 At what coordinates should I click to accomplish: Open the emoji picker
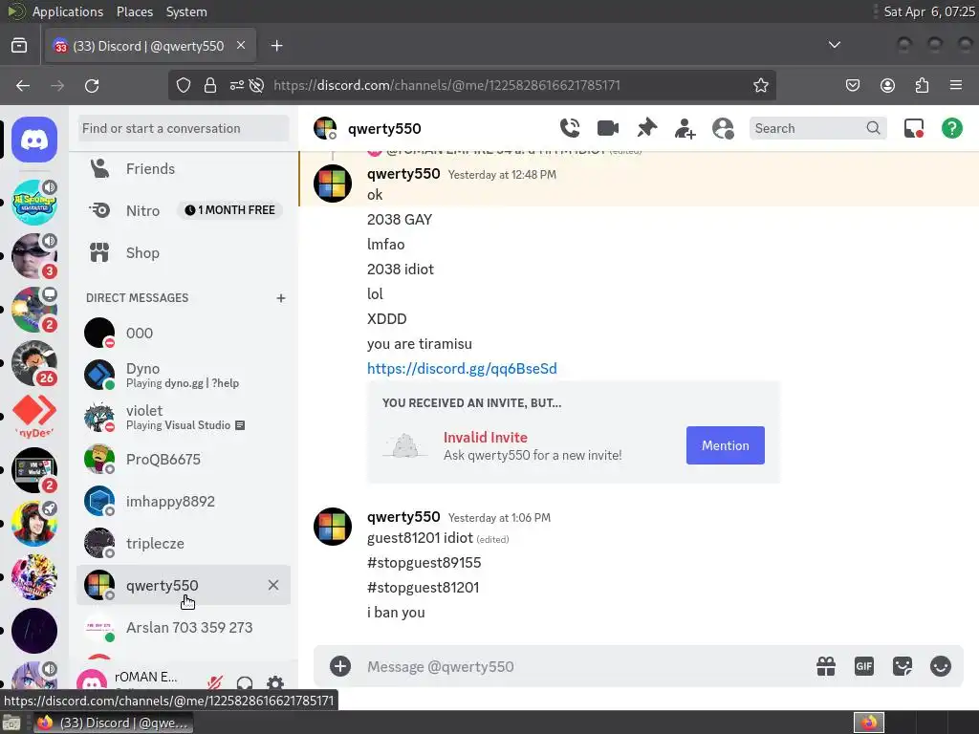pyautogui.click(x=941, y=666)
